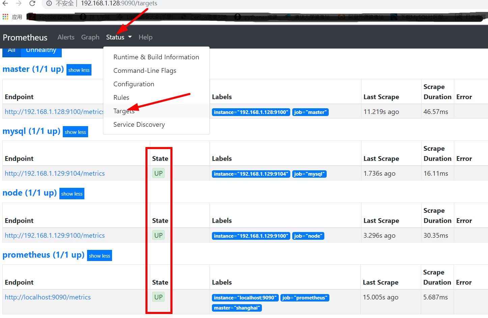
Task: Click label instance="192.168.1.129:9104"
Action: [x=251, y=174]
